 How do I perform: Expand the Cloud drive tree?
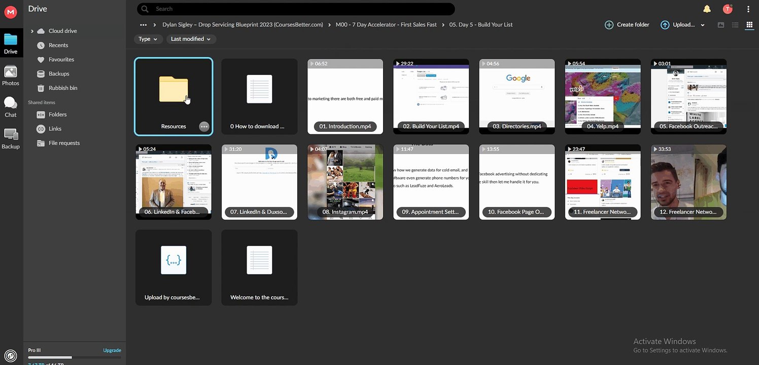[32, 31]
